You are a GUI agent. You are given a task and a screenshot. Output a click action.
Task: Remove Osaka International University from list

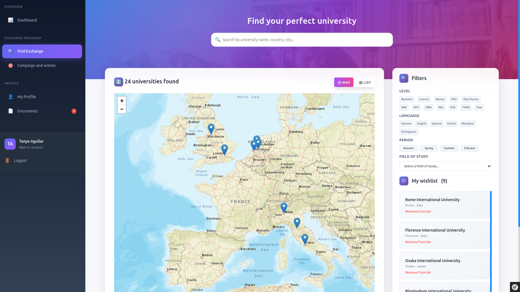coord(418,272)
